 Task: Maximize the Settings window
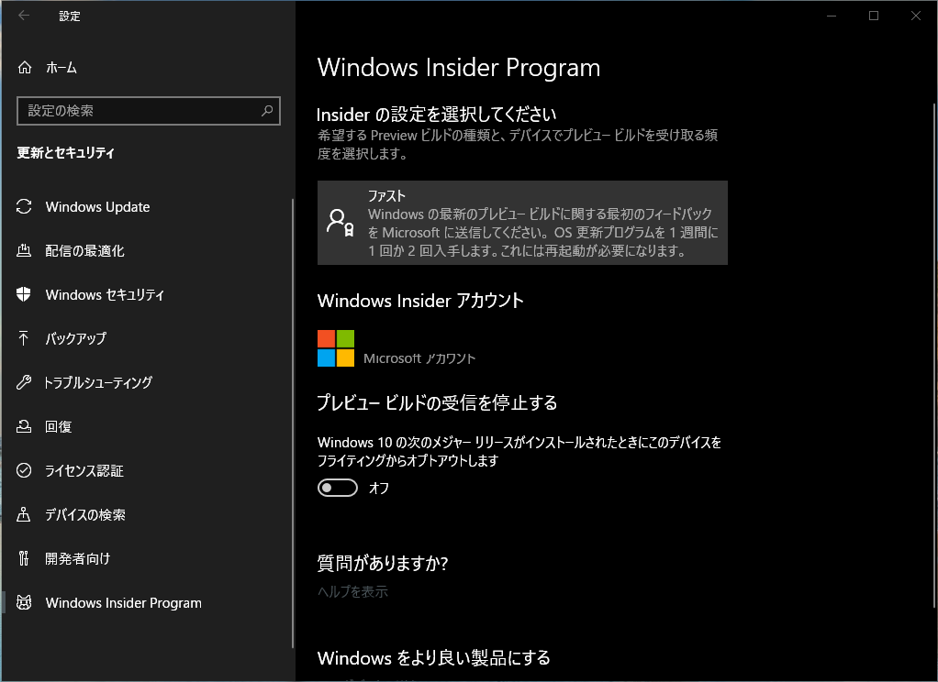pyautogui.click(x=874, y=16)
